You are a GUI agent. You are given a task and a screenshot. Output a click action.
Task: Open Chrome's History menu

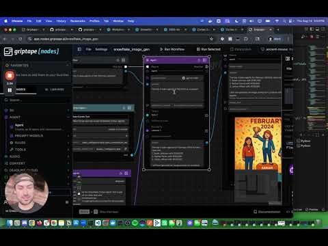pyautogui.click(x=61, y=21)
